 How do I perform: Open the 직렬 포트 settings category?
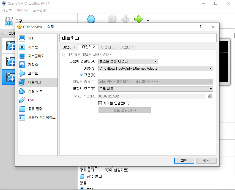(x=38, y=91)
